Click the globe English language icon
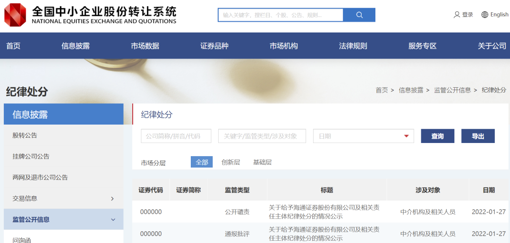Viewport: 510px width, 243px height. click(x=484, y=15)
